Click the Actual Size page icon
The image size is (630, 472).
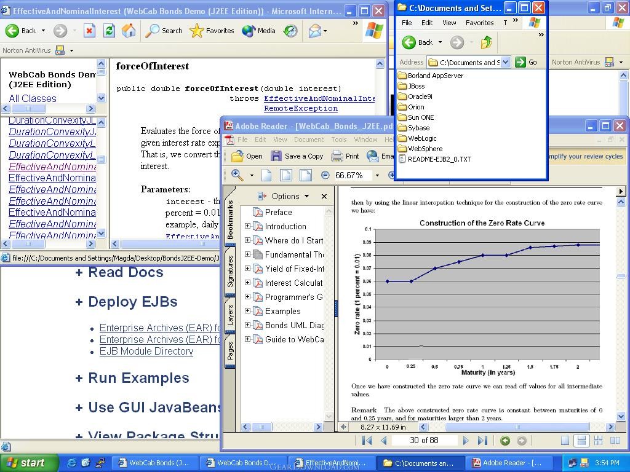(x=266, y=175)
